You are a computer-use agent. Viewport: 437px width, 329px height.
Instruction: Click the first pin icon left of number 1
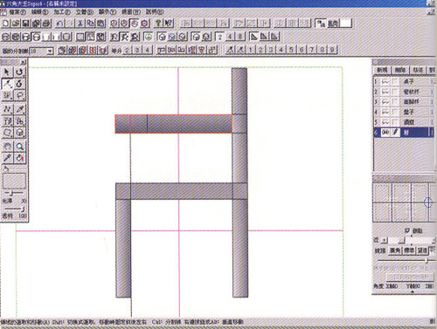[230, 50]
